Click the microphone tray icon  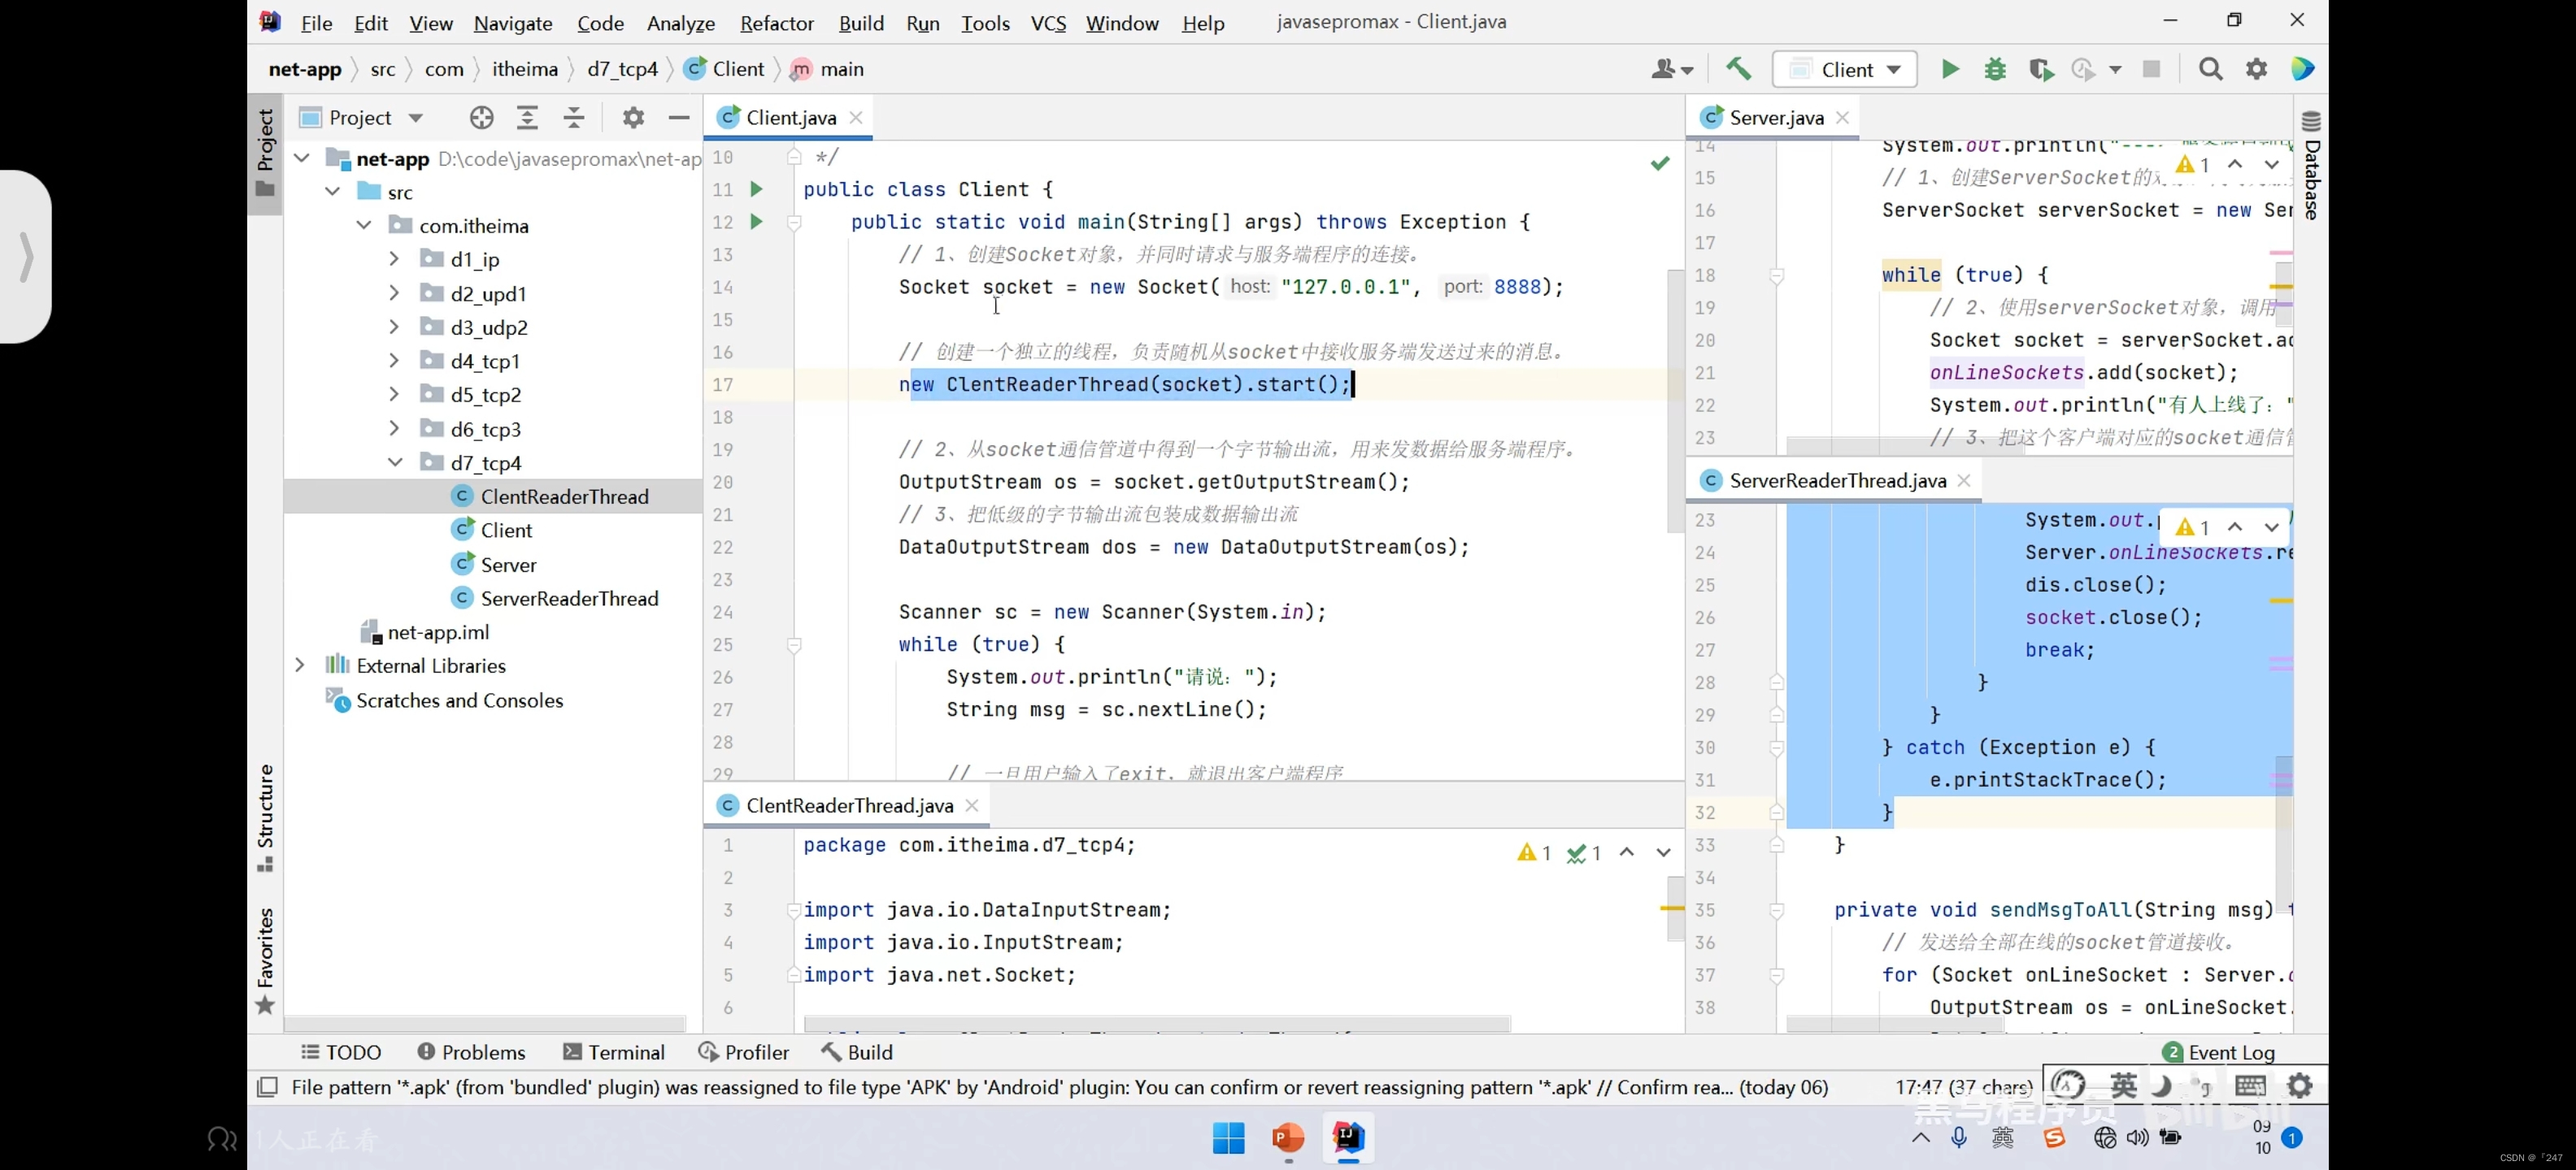click(1959, 1137)
